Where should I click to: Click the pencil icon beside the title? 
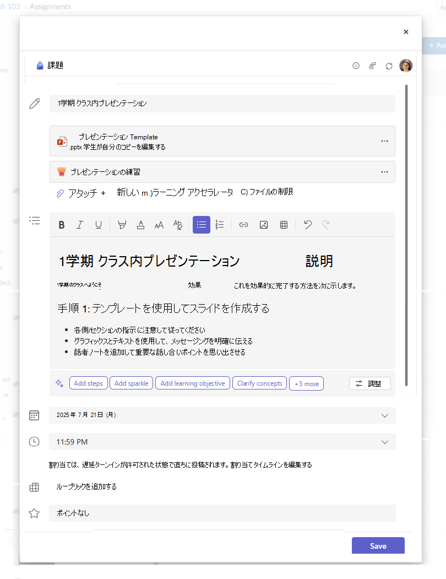pos(35,104)
